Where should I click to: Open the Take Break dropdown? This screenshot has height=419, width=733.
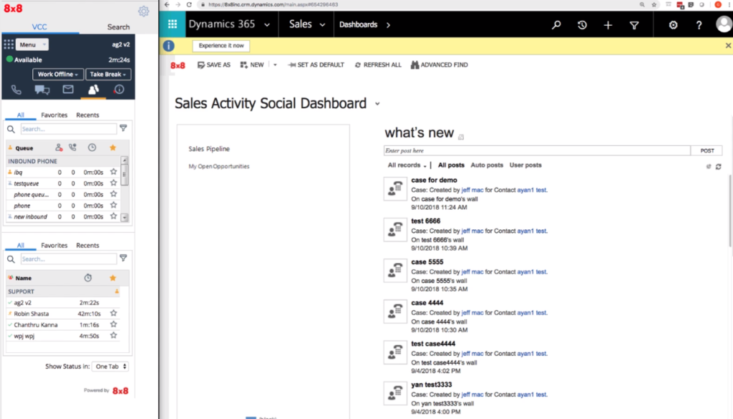click(x=108, y=74)
